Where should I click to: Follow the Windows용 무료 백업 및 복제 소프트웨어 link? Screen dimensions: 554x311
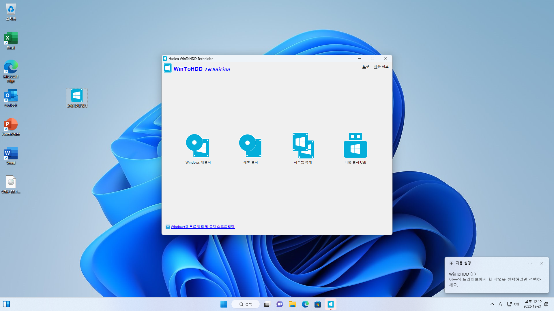203,227
